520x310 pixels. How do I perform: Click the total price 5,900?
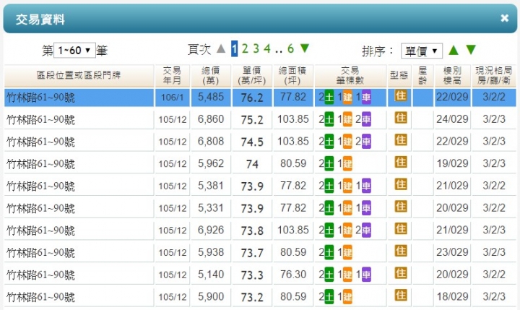211,296
